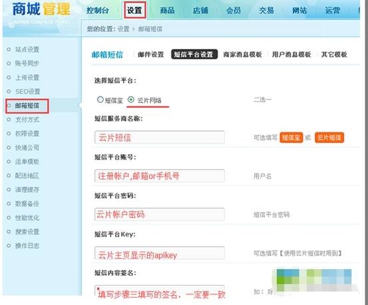Open 快递公司 in the sidebar

27,148
